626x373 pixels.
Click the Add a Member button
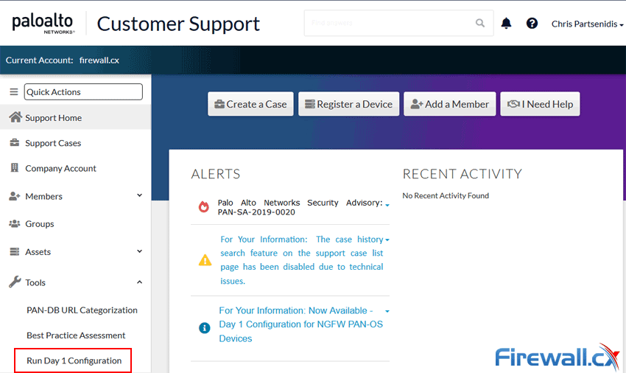449,104
